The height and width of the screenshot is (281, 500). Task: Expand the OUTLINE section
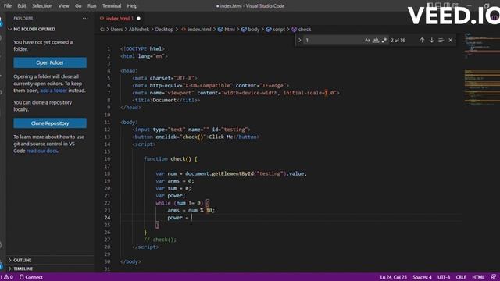pos(23,260)
